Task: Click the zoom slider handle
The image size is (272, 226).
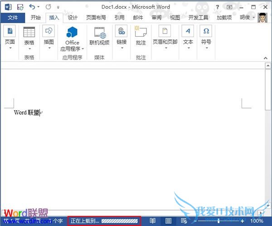Action: [219, 221]
